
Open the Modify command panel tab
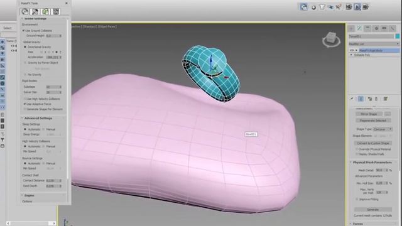359,28
